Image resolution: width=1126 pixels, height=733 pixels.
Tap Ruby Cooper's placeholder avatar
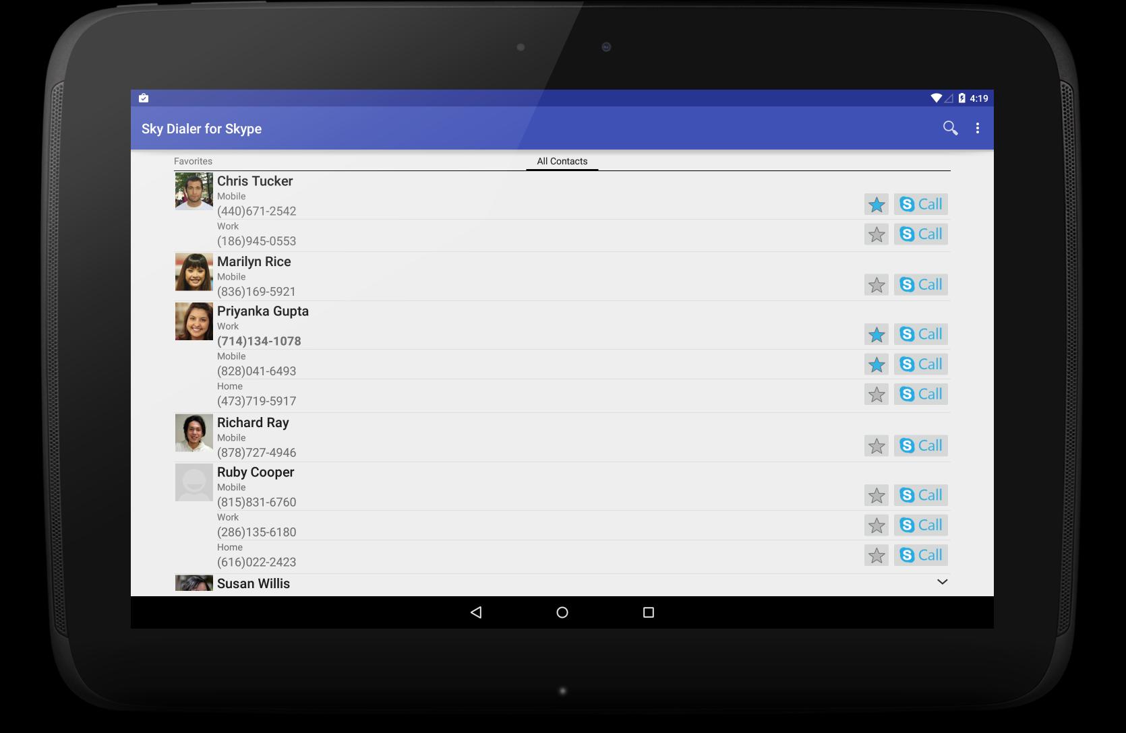click(x=194, y=482)
